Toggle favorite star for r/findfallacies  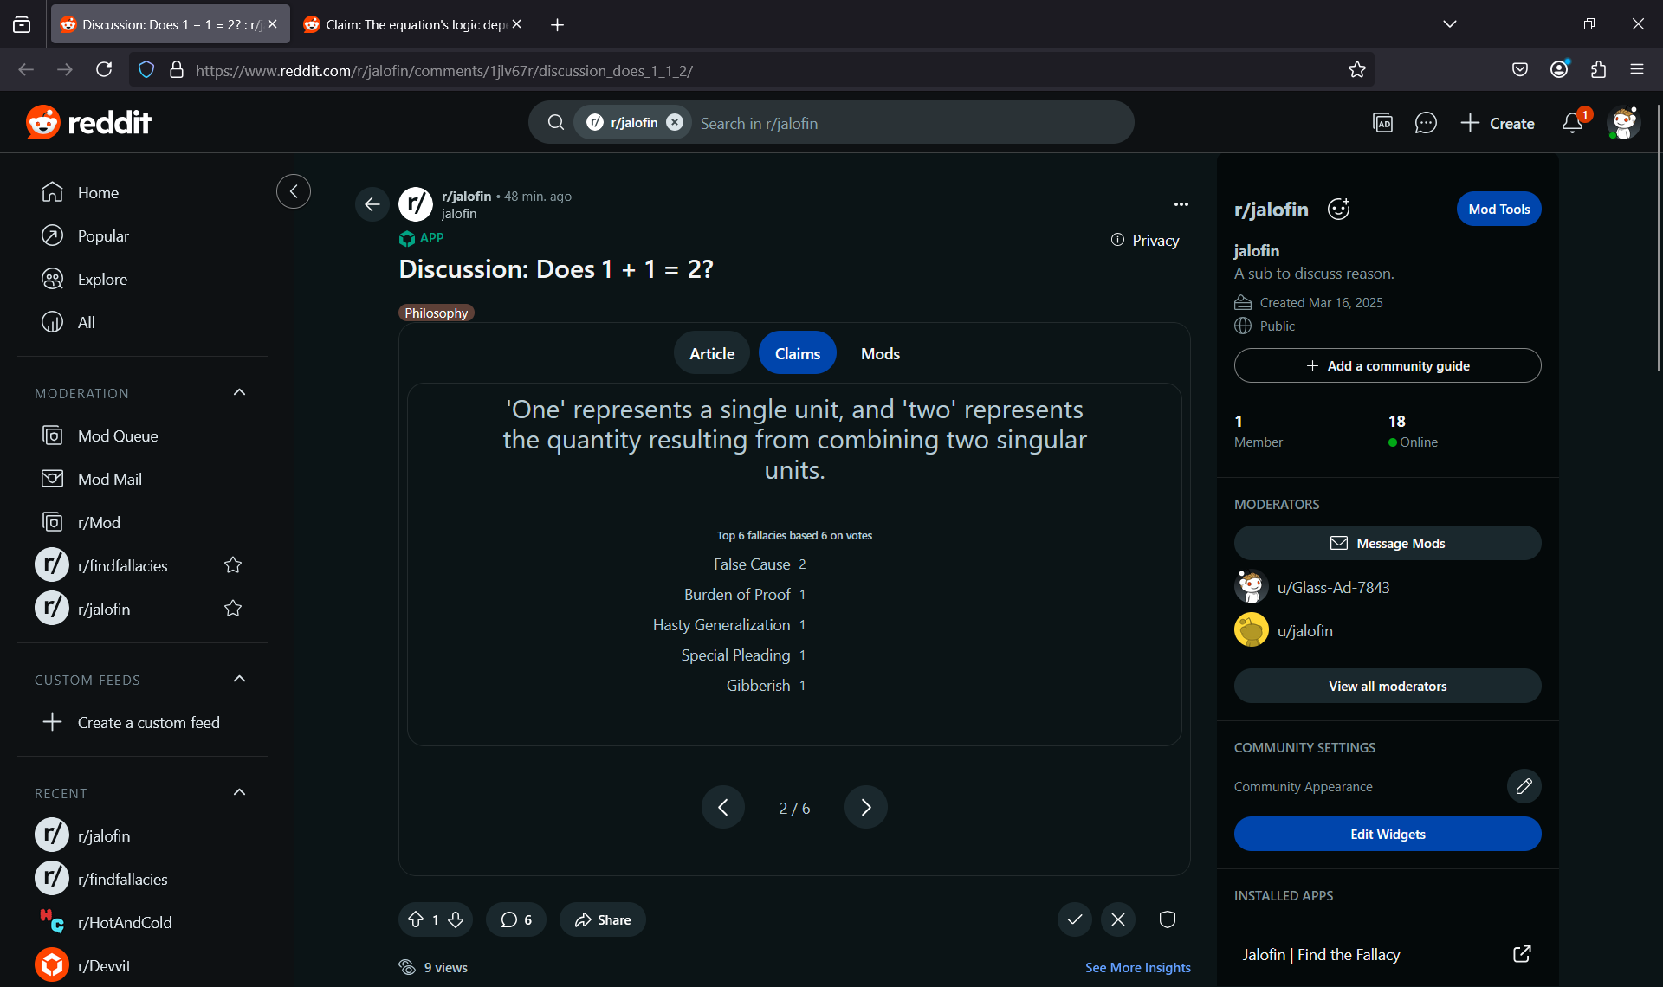[233, 565]
